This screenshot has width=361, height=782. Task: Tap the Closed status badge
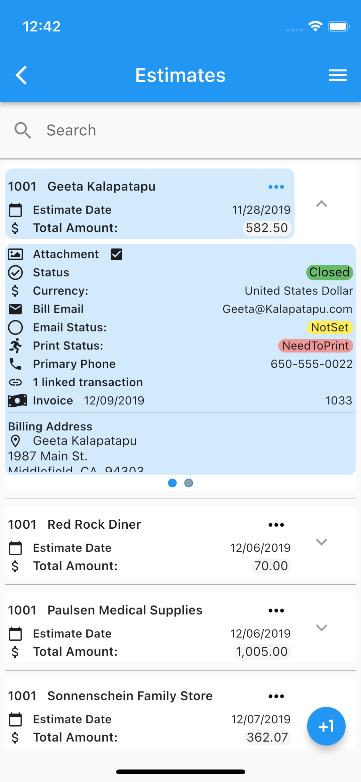click(330, 272)
